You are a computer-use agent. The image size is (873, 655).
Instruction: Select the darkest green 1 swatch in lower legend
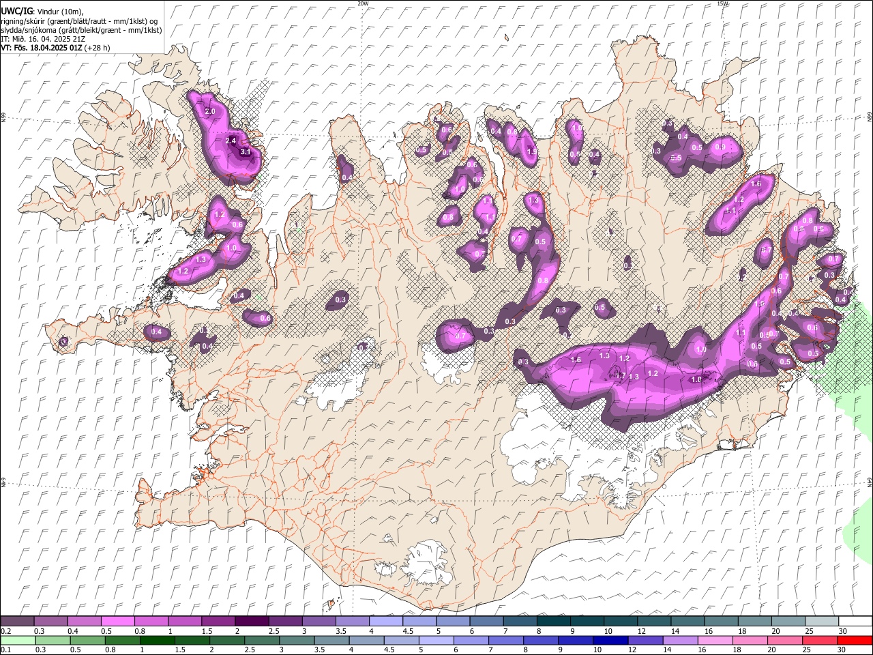tap(158, 641)
